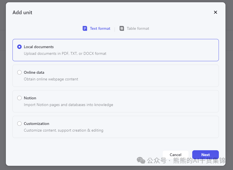233x170 pixels.
Task: Click the 'Upload documents in PDF, TXT' description
Action: pos(65,53)
